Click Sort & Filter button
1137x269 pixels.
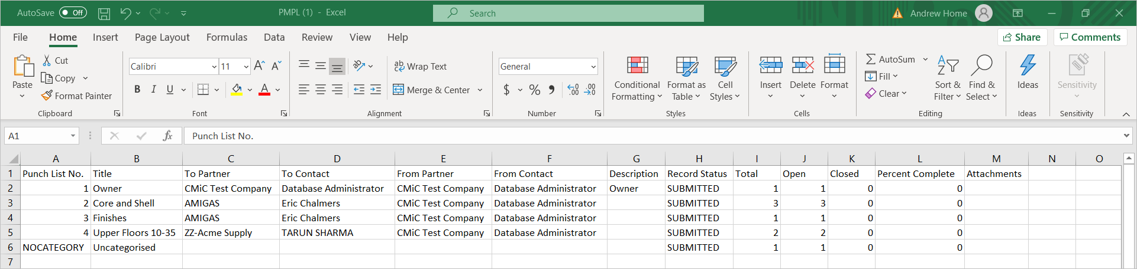click(948, 78)
